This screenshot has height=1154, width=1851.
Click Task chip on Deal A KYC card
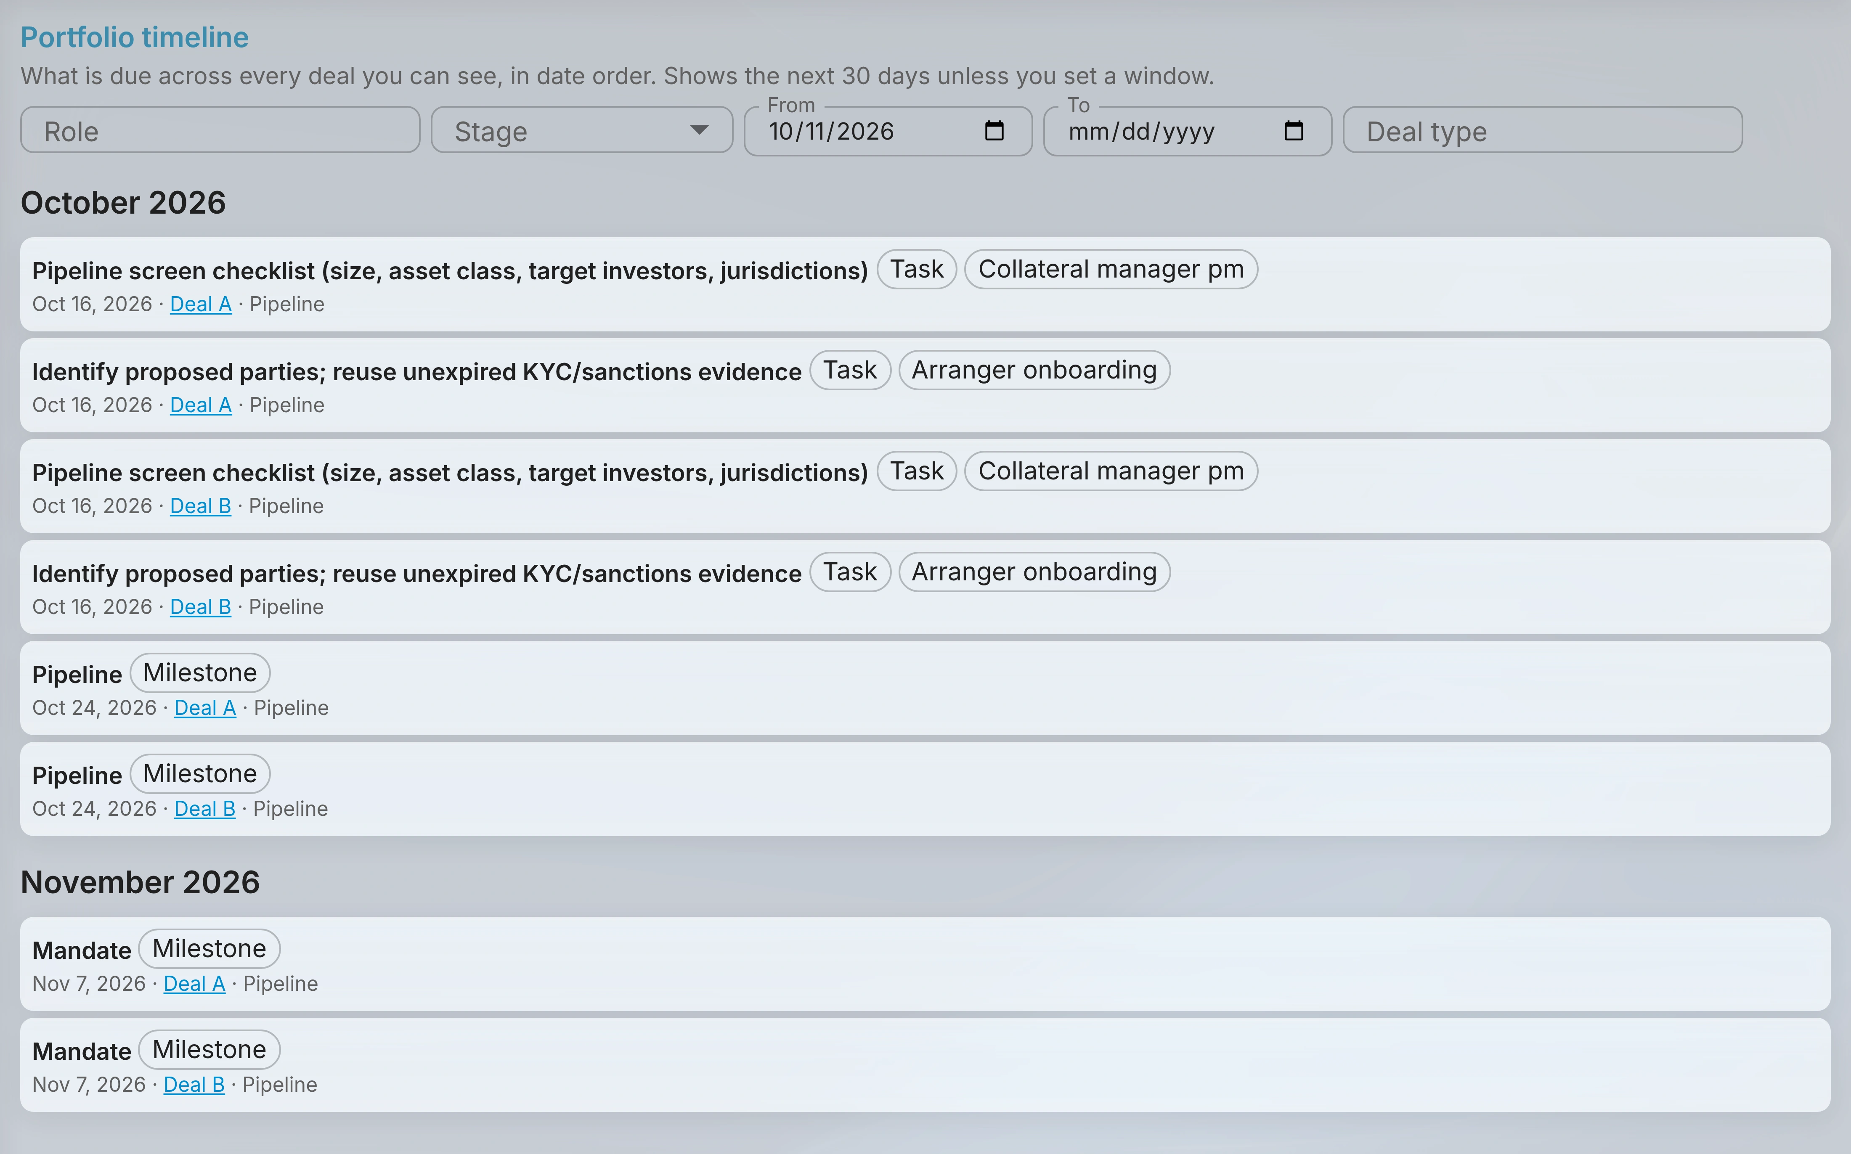coord(849,369)
